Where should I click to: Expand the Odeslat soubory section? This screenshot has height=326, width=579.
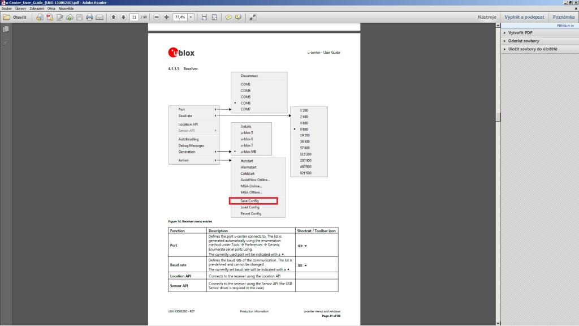pos(523,41)
